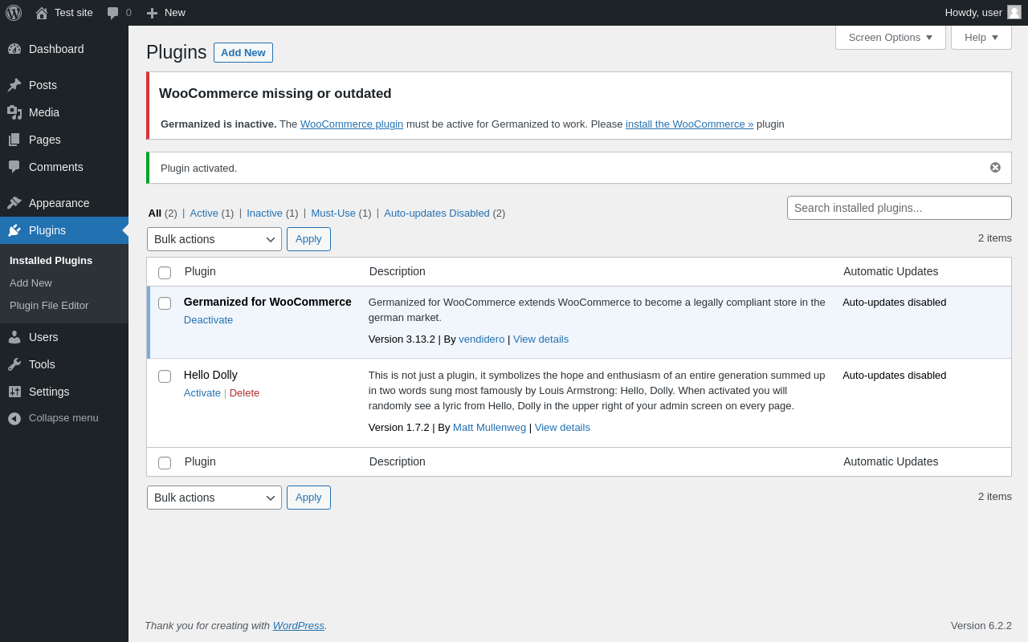Image resolution: width=1028 pixels, height=642 pixels.
Task: Open Appearance via the paintbrush icon
Action: 14,203
